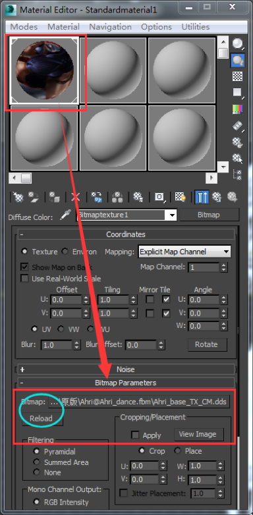Open the Material/Map Navigator icon
253x515 pixels.
pyautogui.click(x=238, y=175)
